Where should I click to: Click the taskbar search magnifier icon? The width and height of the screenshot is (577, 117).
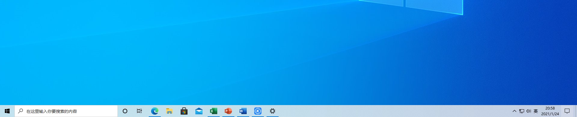point(20,111)
